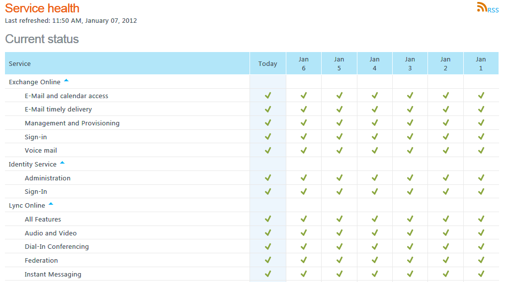This screenshot has width=508, height=282.
Task: Click Jan 4 checkmark for Management and Provisioning
Action: [374, 123]
